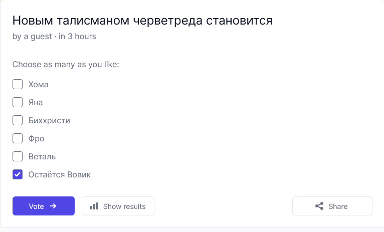Enable the Фро checkbox
Image resolution: width=384 pixels, height=232 pixels.
coord(18,138)
